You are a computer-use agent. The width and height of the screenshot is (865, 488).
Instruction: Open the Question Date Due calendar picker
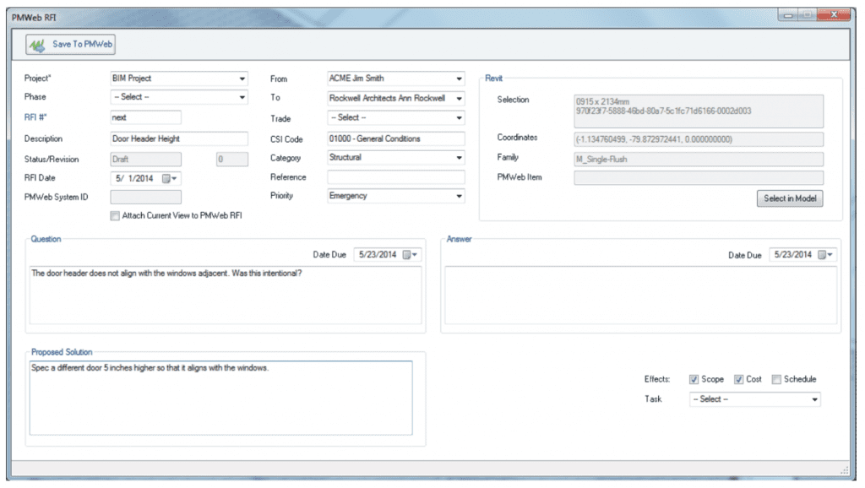(x=410, y=255)
